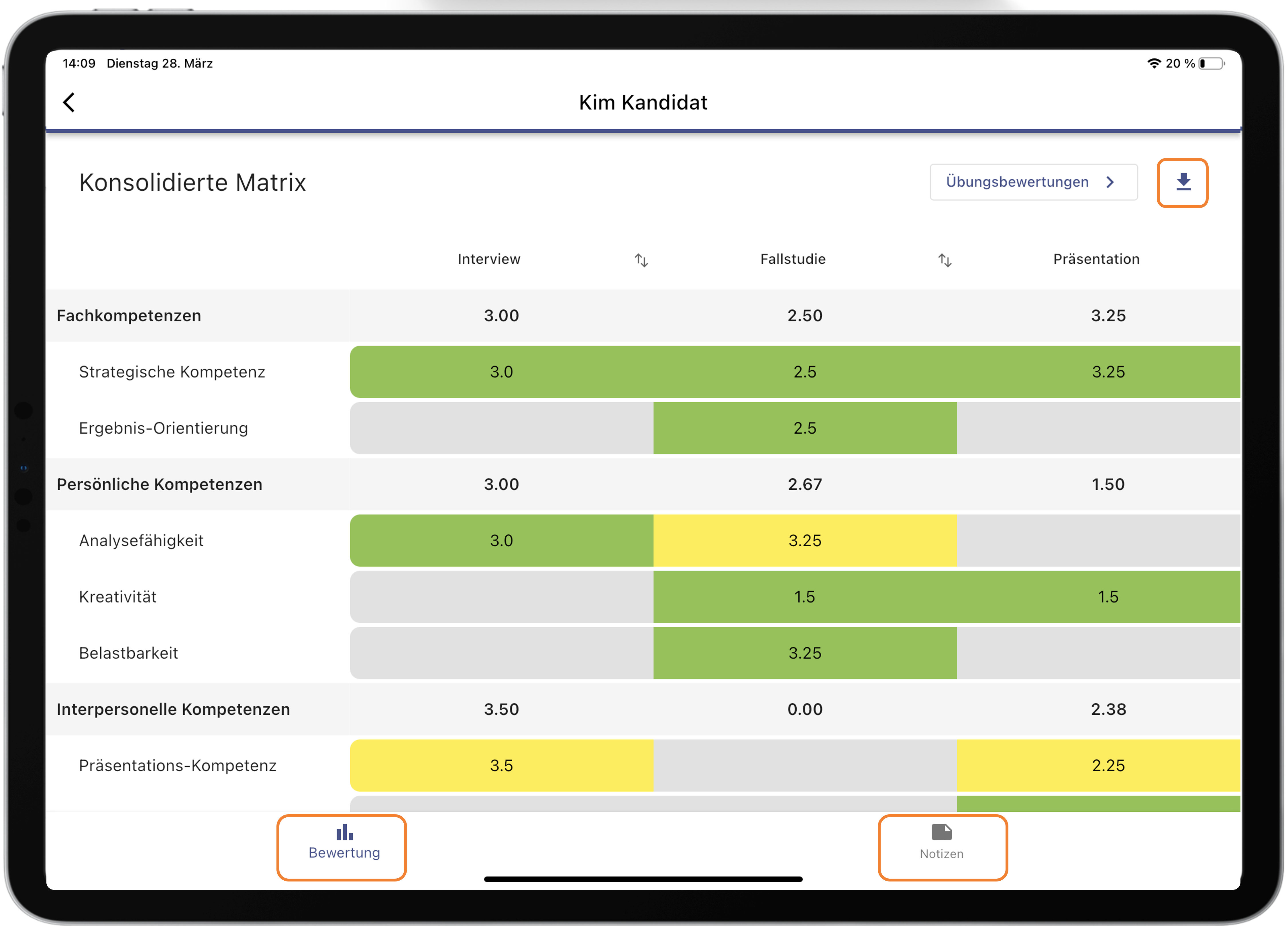Click Fachkompetenzen Interview average 3.00
1286x931 pixels.
(501, 315)
